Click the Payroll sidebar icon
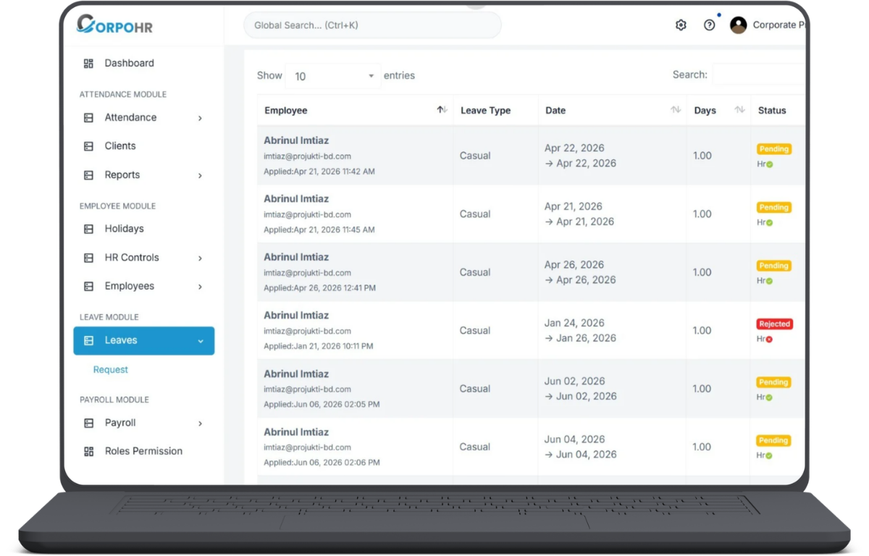Screen dimensions: 869x556 point(89,423)
